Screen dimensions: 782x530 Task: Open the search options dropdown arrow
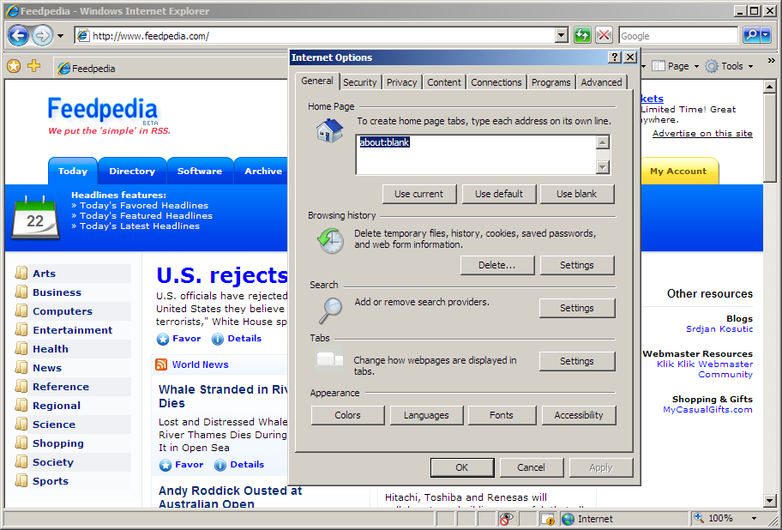[766, 35]
